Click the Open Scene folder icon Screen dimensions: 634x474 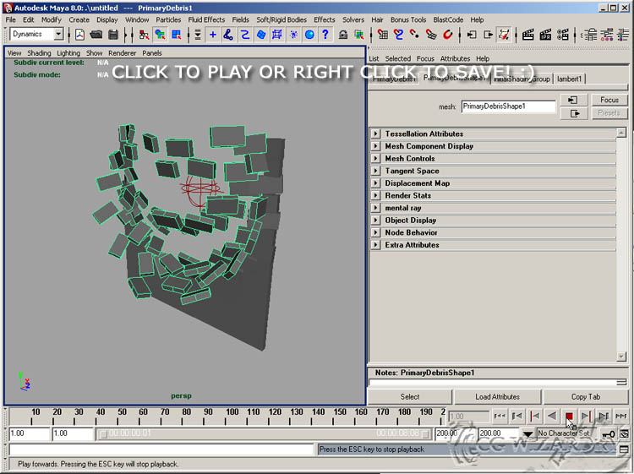tap(96, 35)
